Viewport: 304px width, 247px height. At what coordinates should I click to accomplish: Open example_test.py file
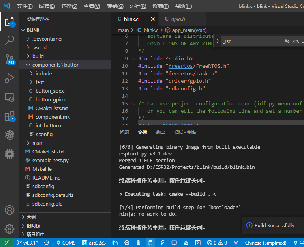[x=65, y=161]
